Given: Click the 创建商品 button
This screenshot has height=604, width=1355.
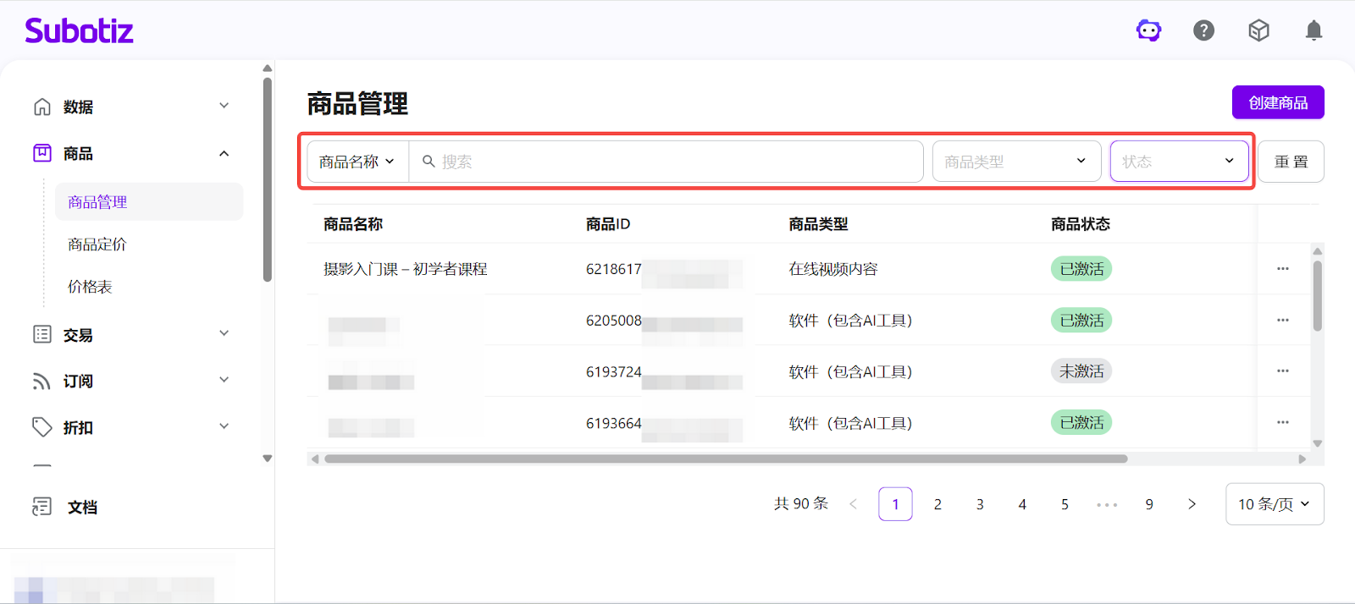Looking at the screenshot, I should click(1277, 103).
